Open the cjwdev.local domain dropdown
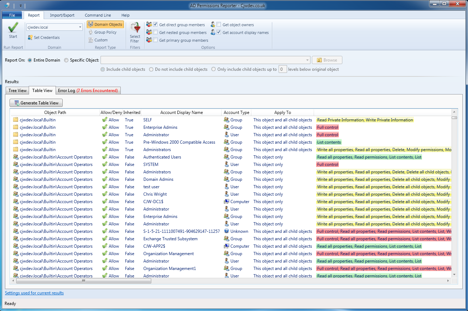 click(80, 27)
